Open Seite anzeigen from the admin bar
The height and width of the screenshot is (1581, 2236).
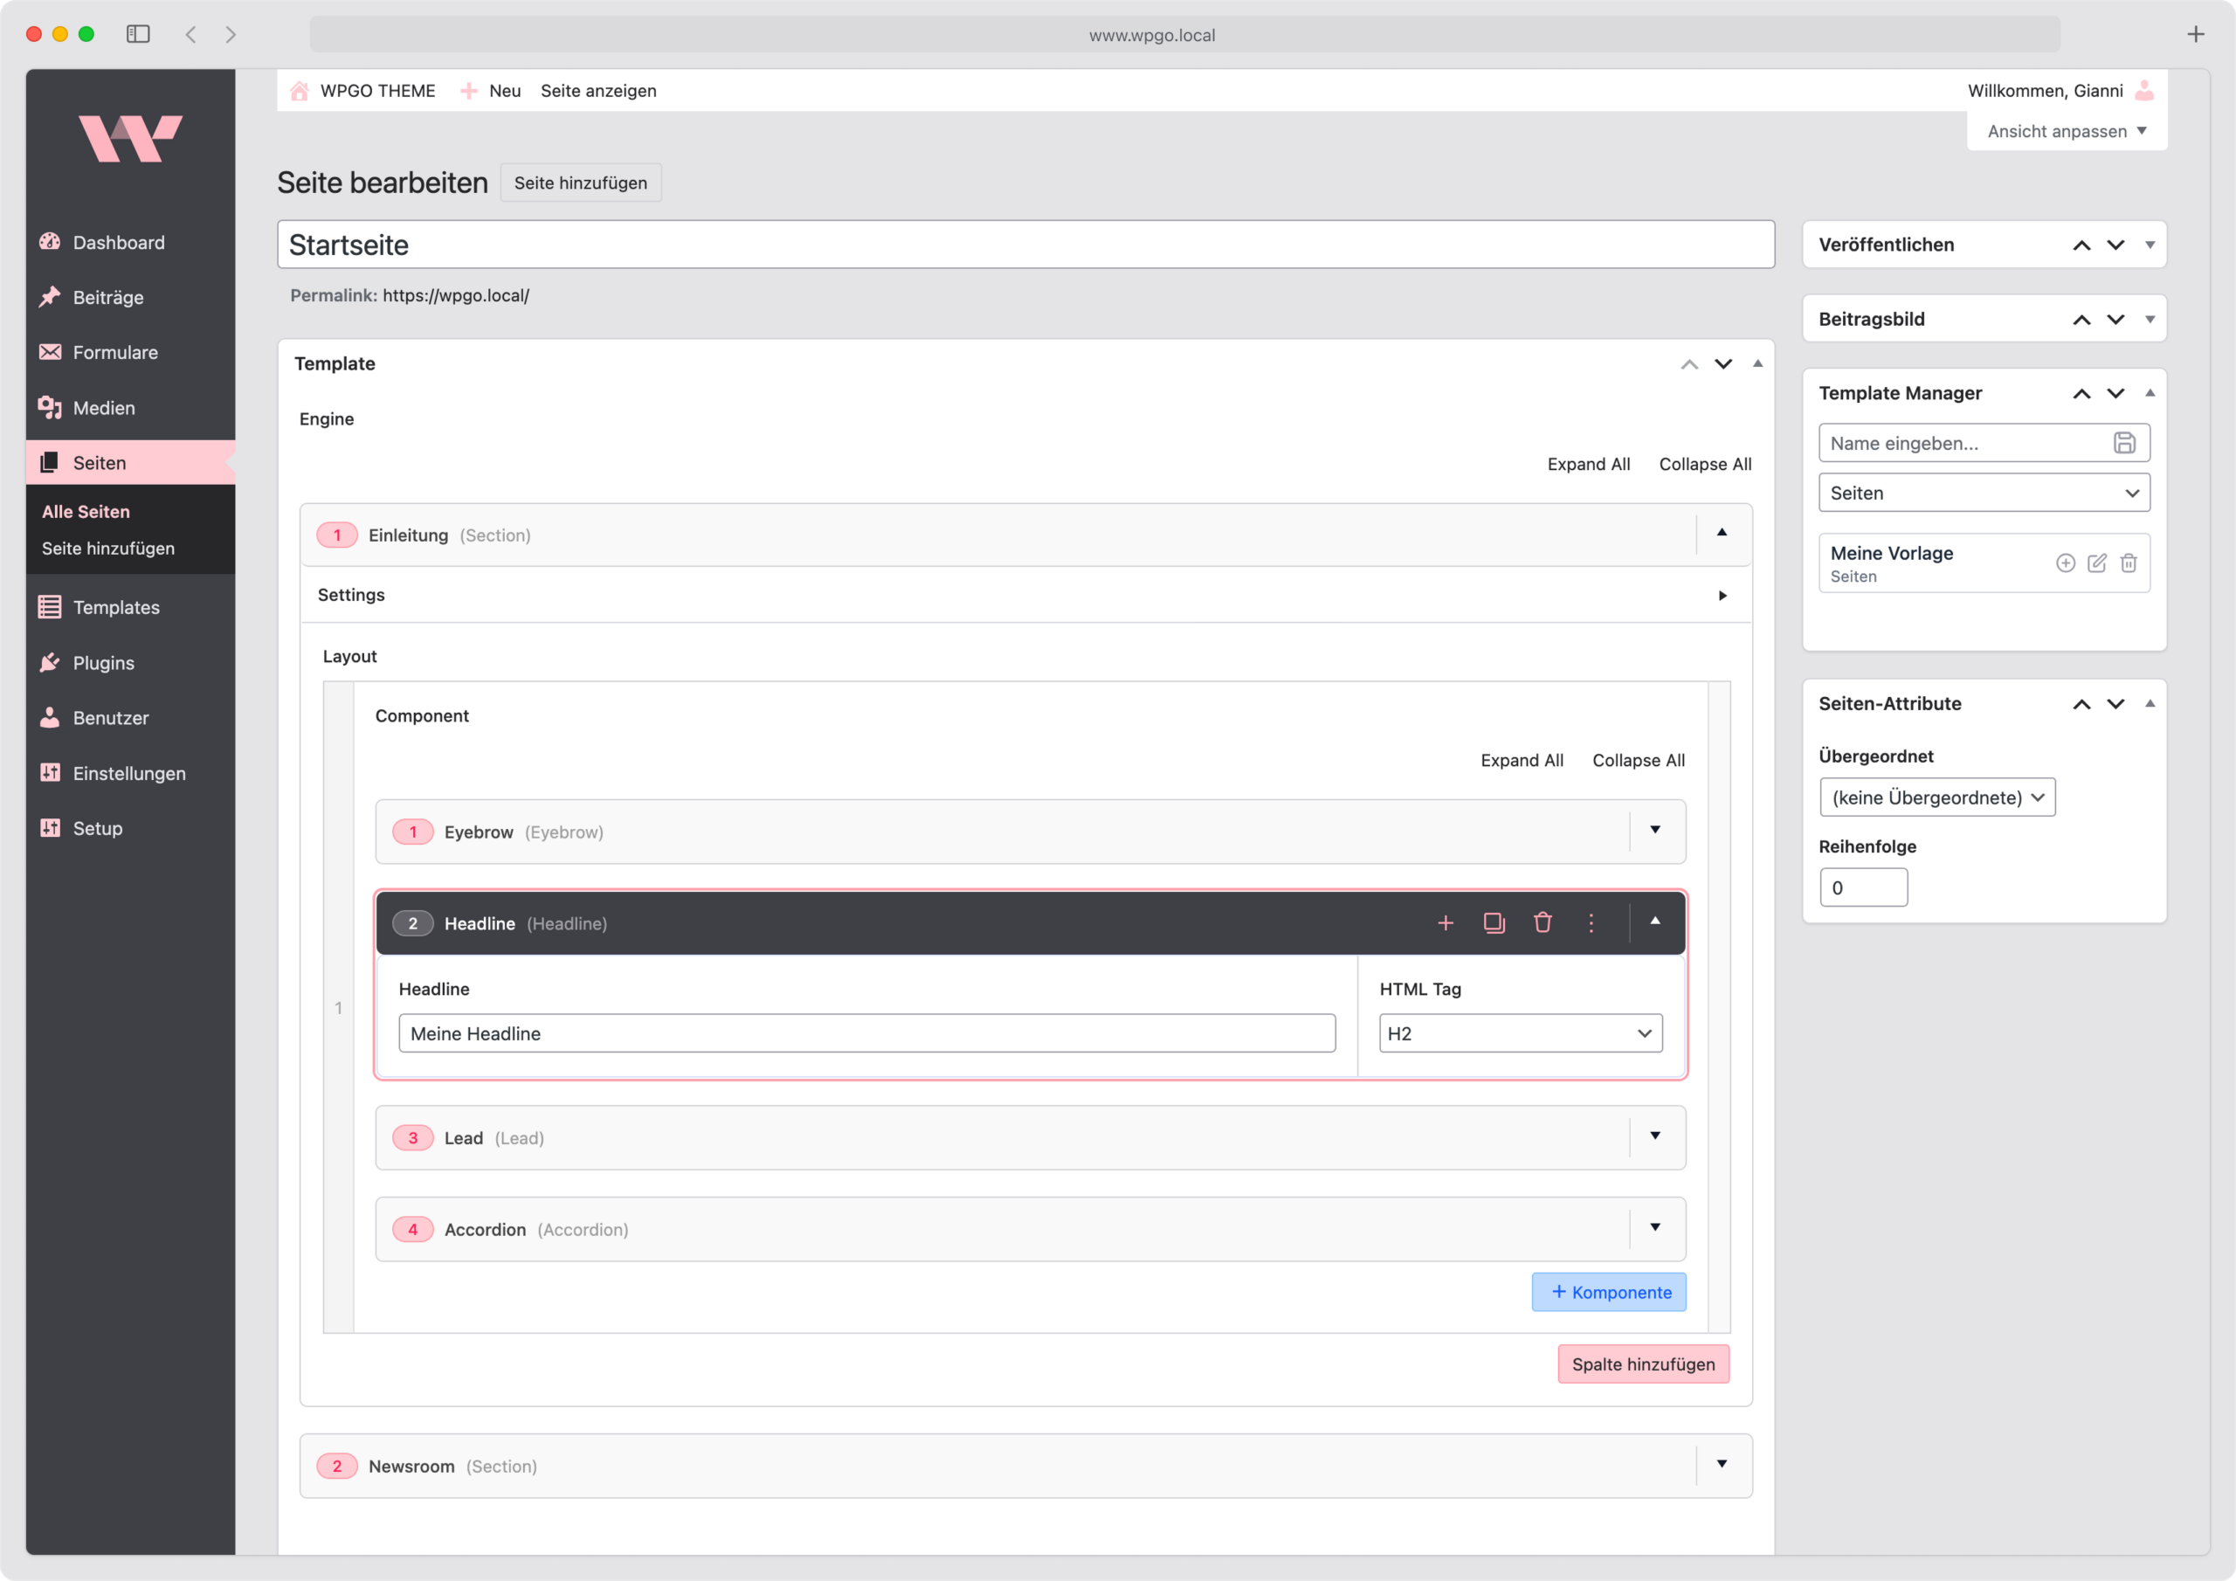pyautogui.click(x=599, y=91)
